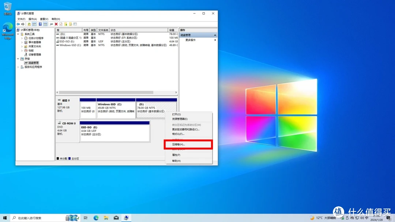The image size is (395, 222).
Task: Click the Forward navigation arrow in the toolbar
Action: (23, 24)
